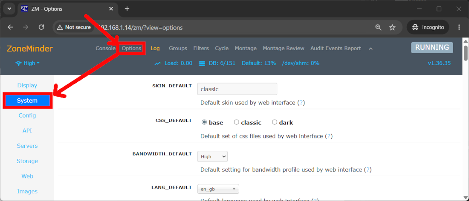Click the DB: 6/151 status text
Image resolution: width=469 pixels, height=201 pixels.
[222, 63]
